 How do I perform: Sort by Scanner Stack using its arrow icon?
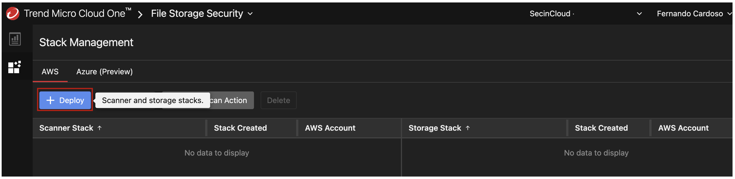(99, 128)
